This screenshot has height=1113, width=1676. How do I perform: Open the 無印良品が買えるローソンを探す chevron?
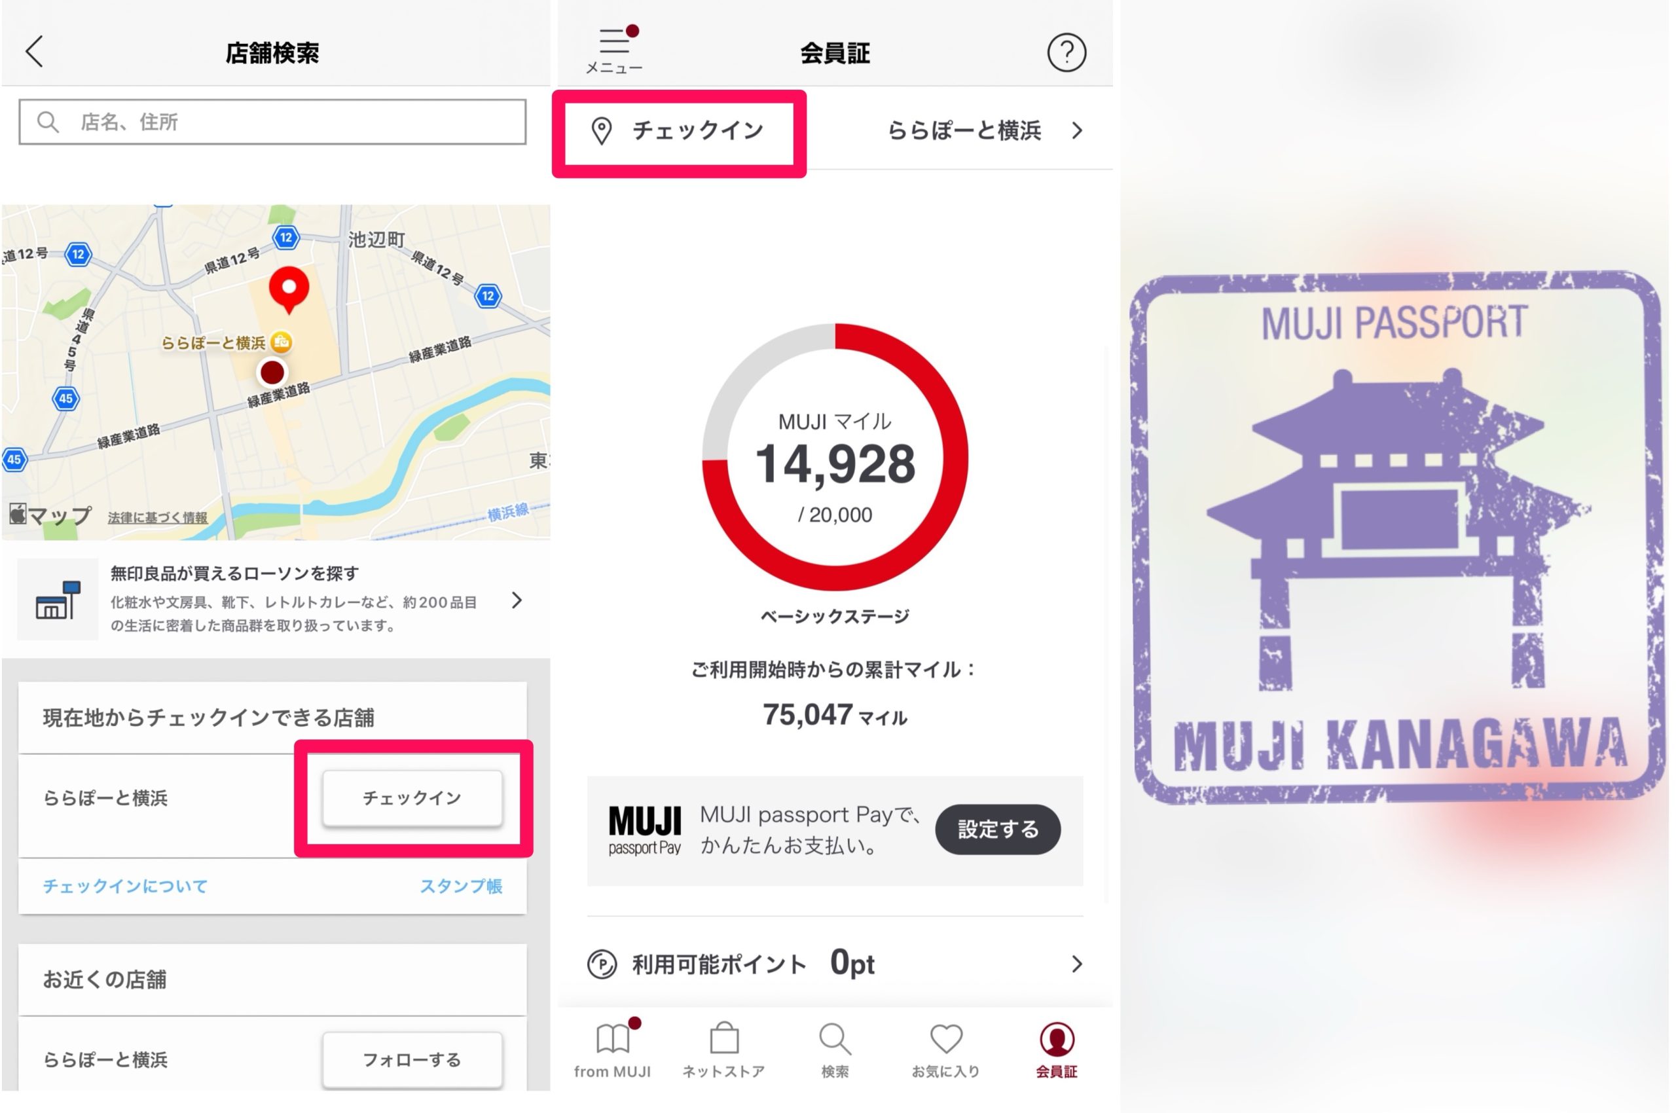pyautogui.click(x=517, y=600)
